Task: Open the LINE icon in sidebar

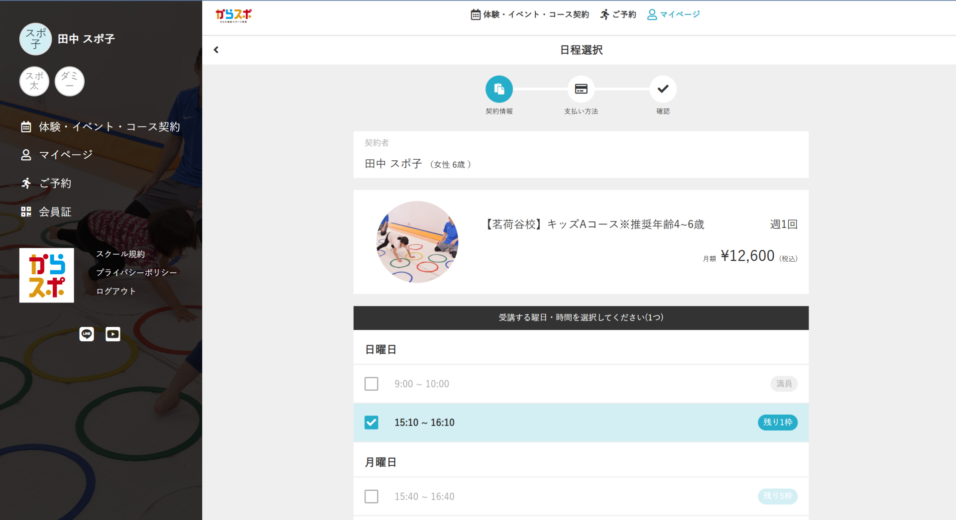Action: click(87, 334)
